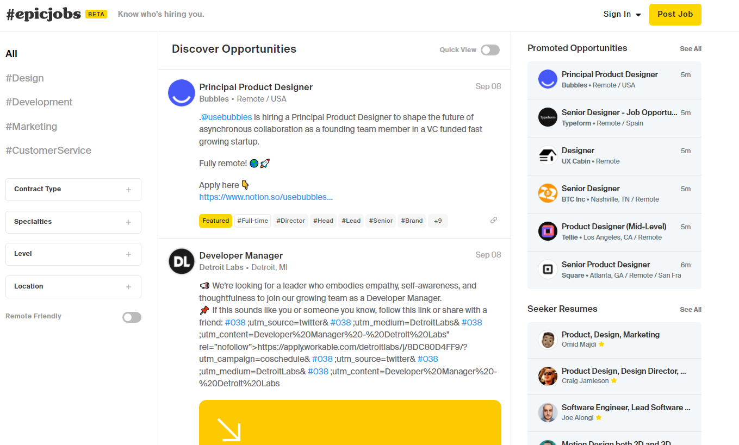Toggle the Quick View switch
Viewport: 739px width, 445px height.
490,50
